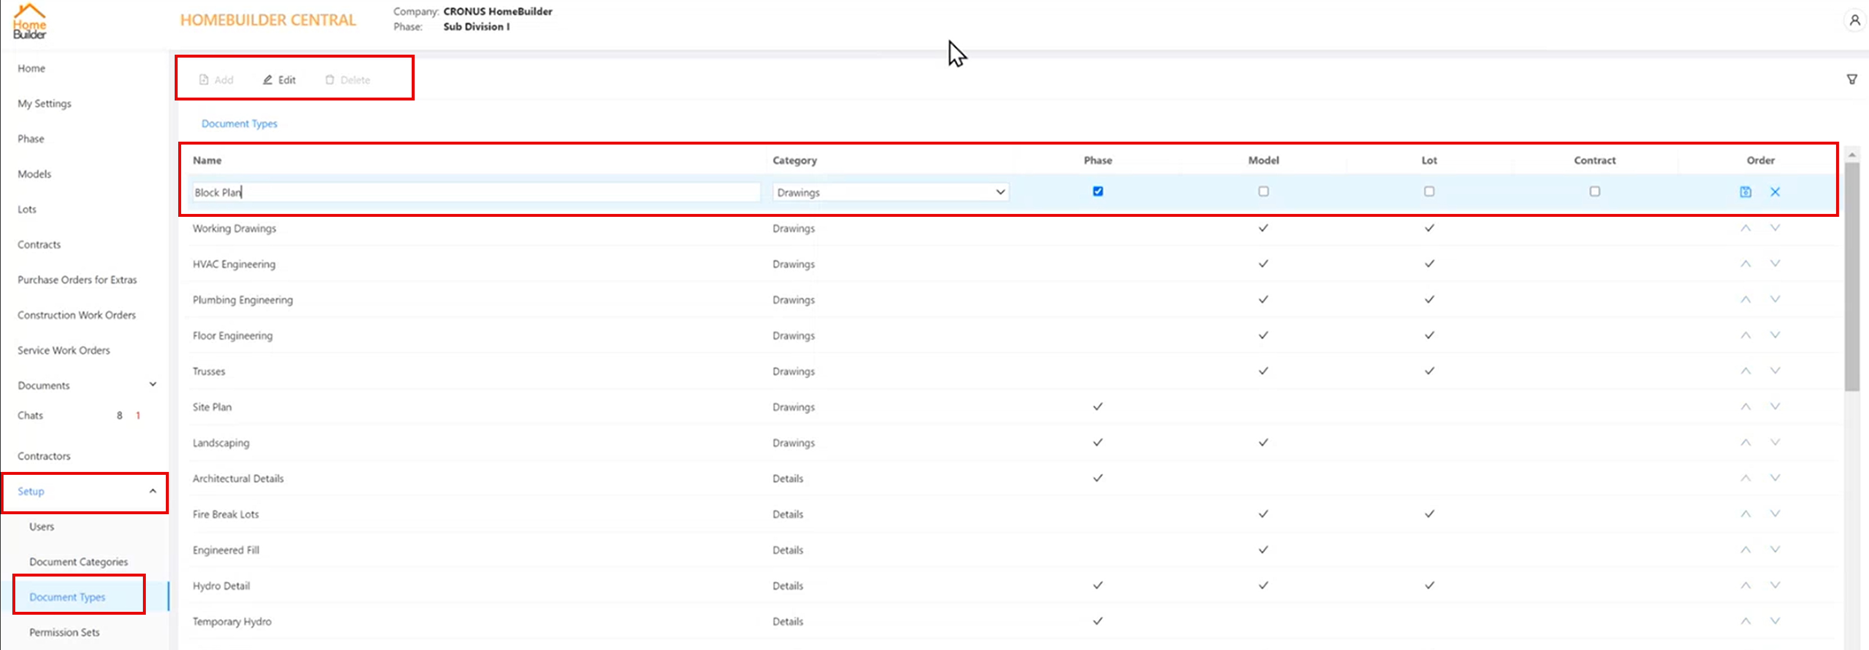Click the Order column header
Image resolution: width=1869 pixels, height=650 pixels.
coord(1761,160)
